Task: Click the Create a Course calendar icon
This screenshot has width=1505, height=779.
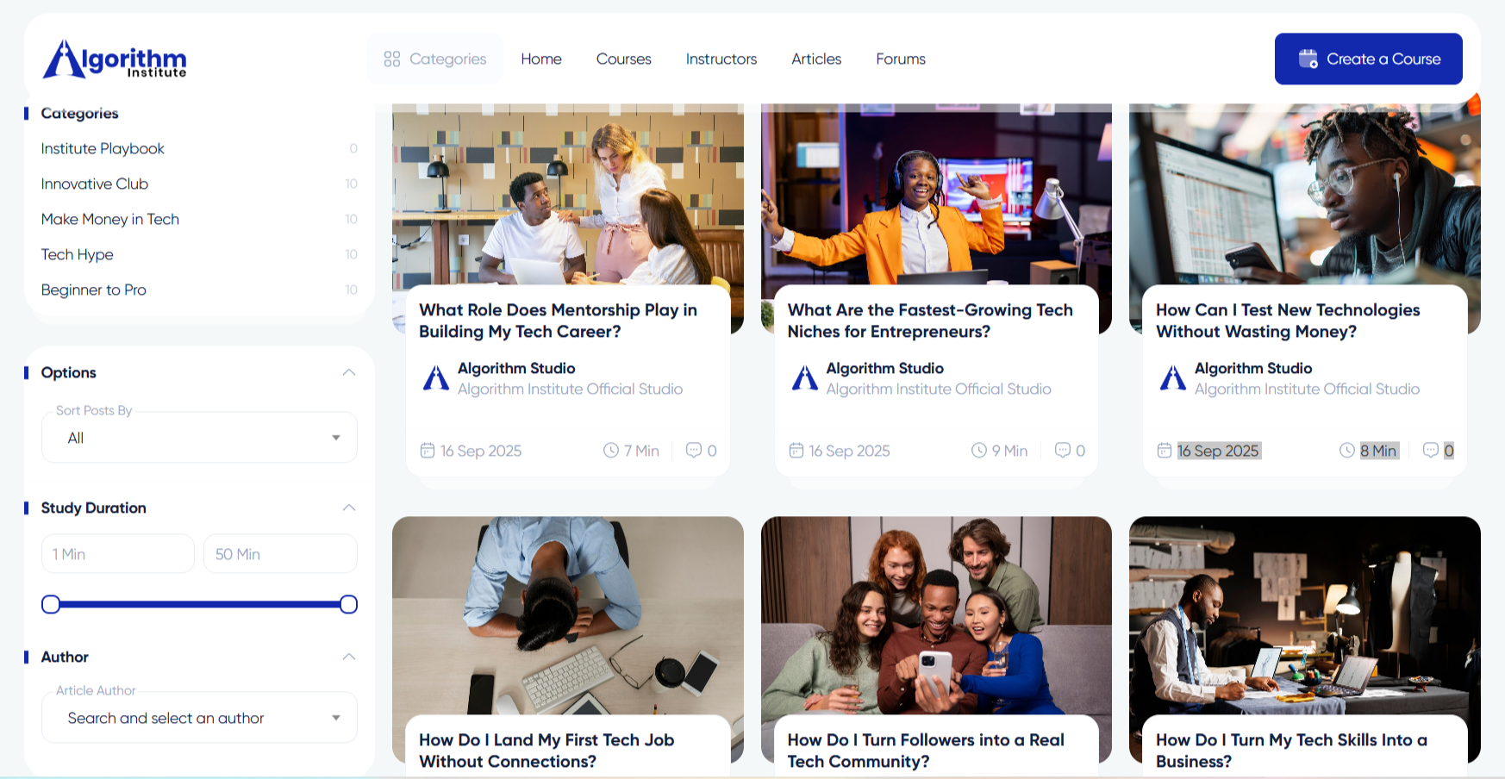Action: [1308, 59]
